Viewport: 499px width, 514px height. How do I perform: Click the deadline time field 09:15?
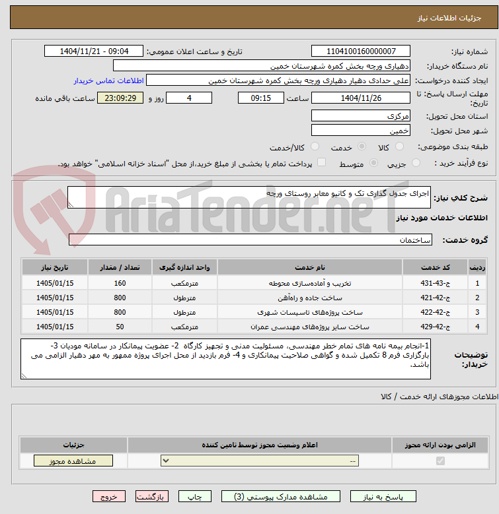click(x=261, y=98)
